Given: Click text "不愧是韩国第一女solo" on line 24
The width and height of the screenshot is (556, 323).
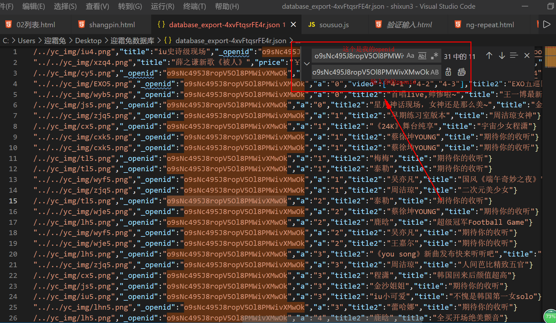Looking at the screenshot, I should click(493, 297).
